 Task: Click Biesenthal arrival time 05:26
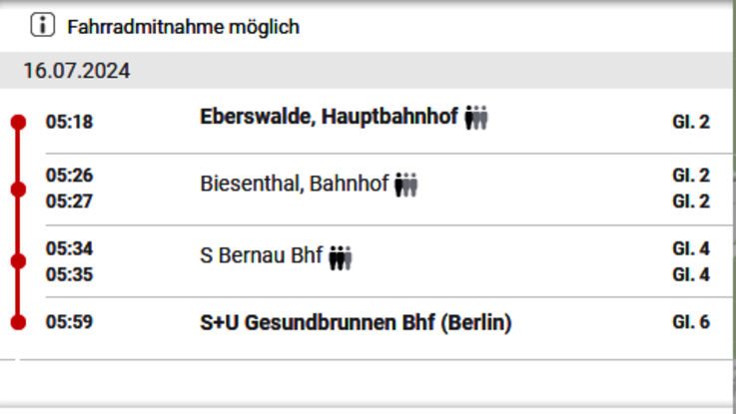pyautogui.click(x=69, y=176)
